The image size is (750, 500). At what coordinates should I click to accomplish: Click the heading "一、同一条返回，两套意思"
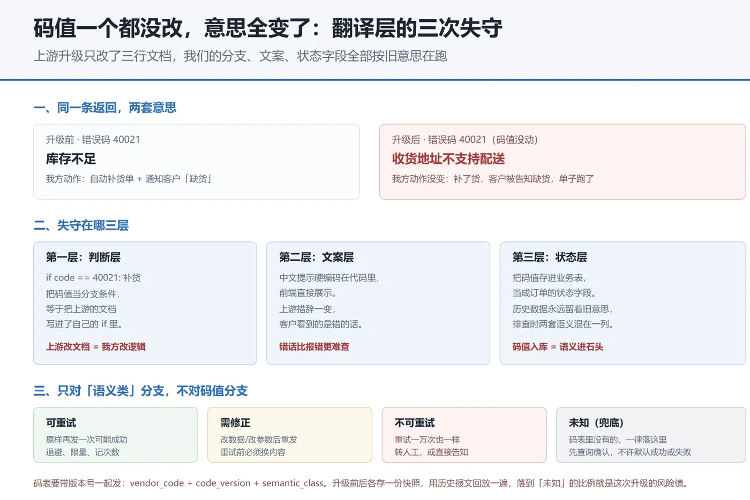[105, 108]
